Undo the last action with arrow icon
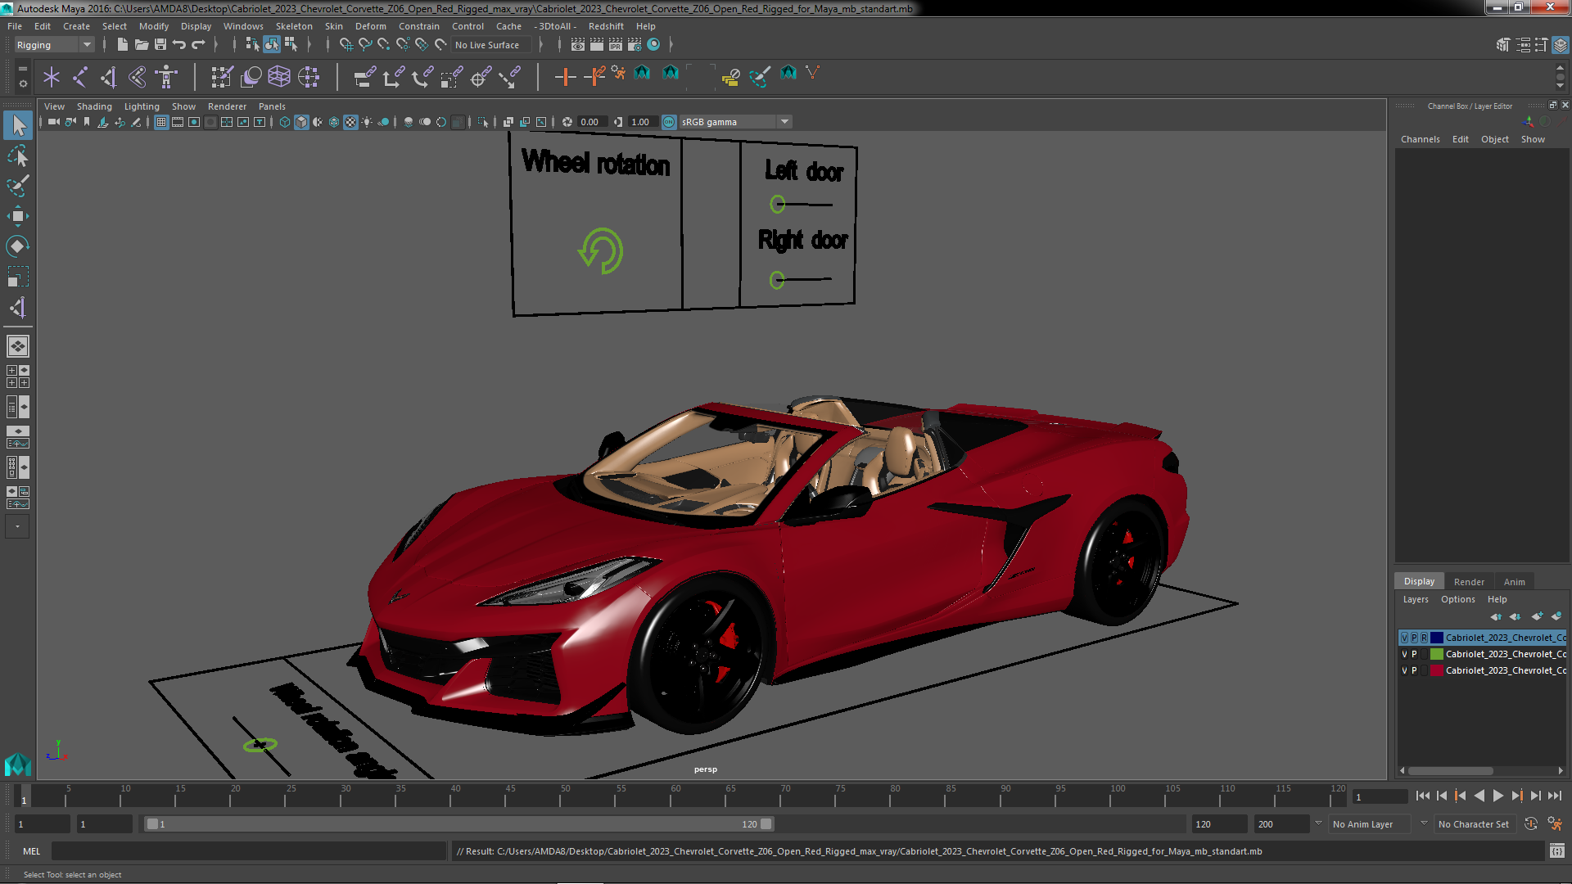Image resolution: width=1572 pixels, height=884 pixels. pos(178,44)
